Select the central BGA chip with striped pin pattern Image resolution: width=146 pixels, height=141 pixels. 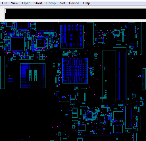[75, 71]
